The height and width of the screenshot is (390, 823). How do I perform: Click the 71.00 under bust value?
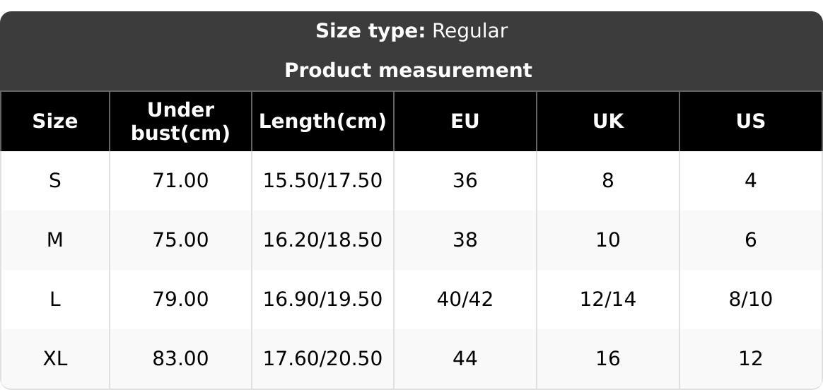point(180,181)
